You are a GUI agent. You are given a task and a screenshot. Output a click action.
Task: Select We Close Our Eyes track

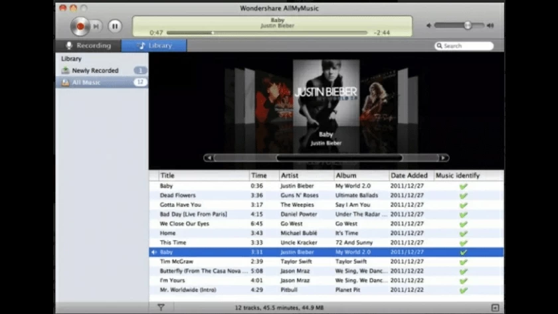(326, 224)
